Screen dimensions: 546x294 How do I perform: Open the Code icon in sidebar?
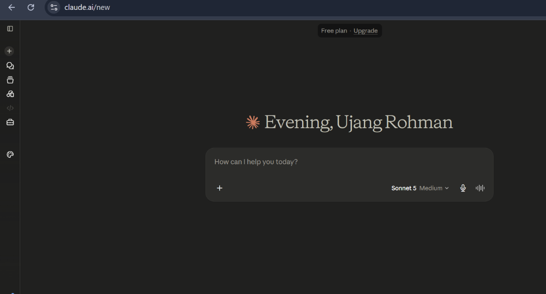(x=10, y=108)
